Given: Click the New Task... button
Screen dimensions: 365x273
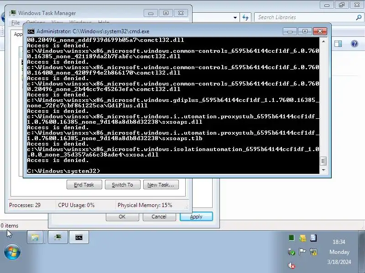Looking at the screenshot, I should click(x=161, y=185).
